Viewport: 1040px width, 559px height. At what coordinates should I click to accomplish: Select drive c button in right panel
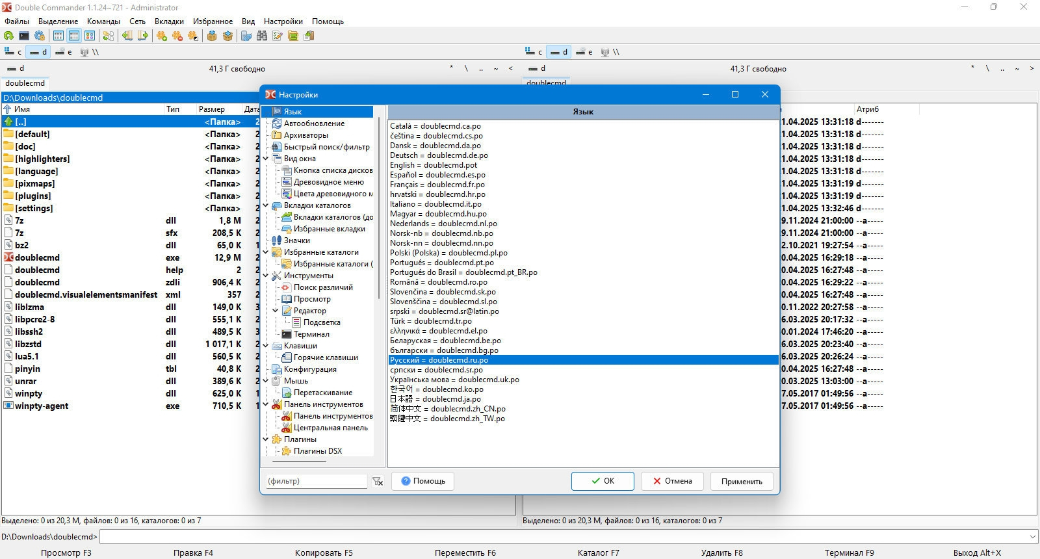pos(534,52)
